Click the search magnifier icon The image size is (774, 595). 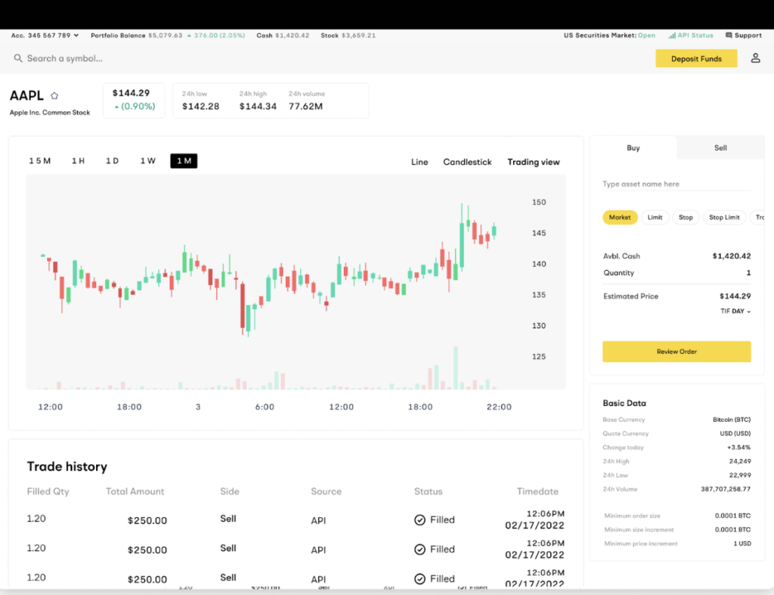pyautogui.click(x=18, y=58)
